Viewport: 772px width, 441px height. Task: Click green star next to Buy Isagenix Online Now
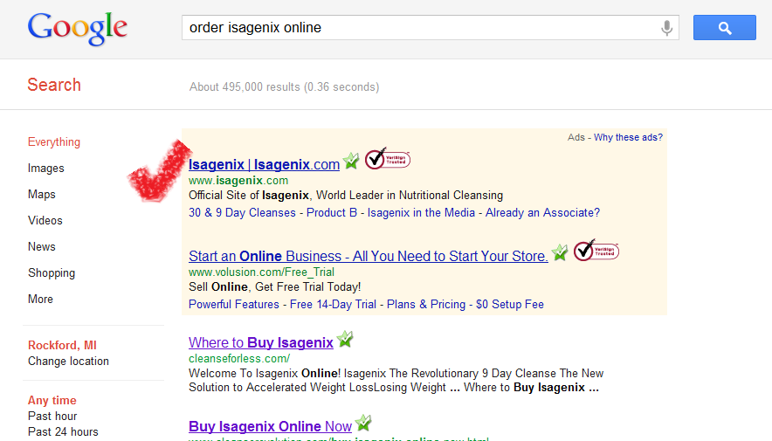[363, 424]
